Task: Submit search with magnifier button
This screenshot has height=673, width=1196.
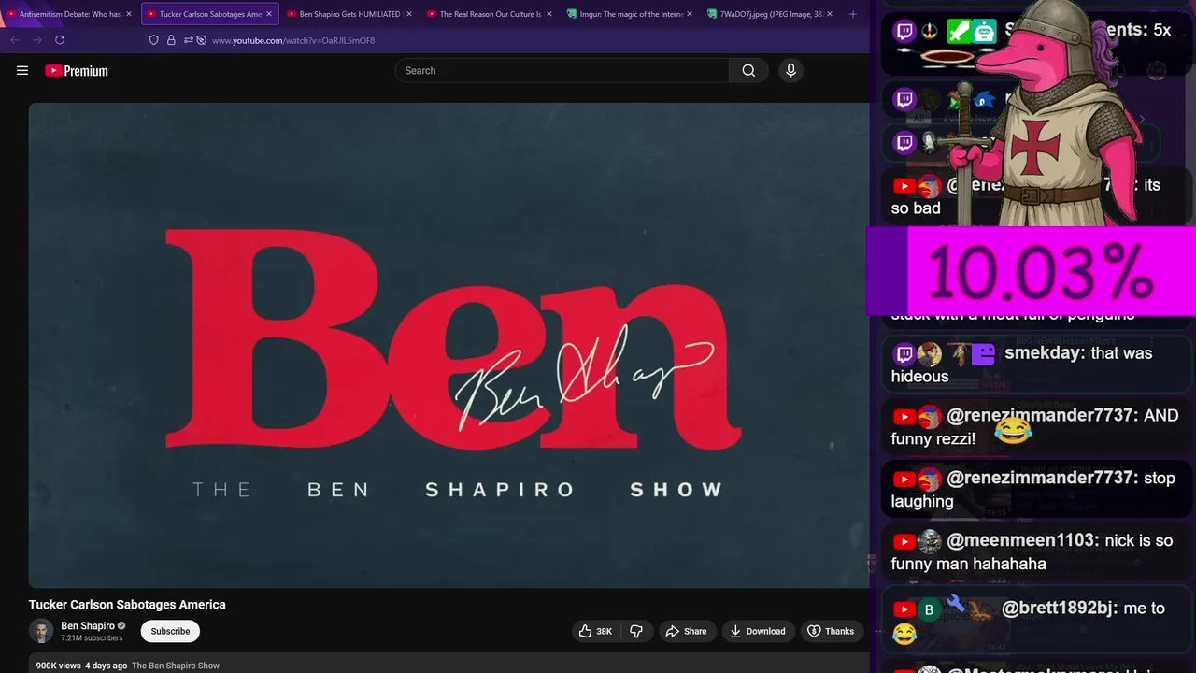Action: [x=748, y=70]
